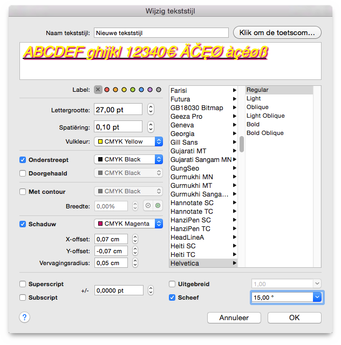Open the Onderstreept CMYK Black color dropdown
The width and height of the screenshot is (341, 345).
tap(128, 159)
